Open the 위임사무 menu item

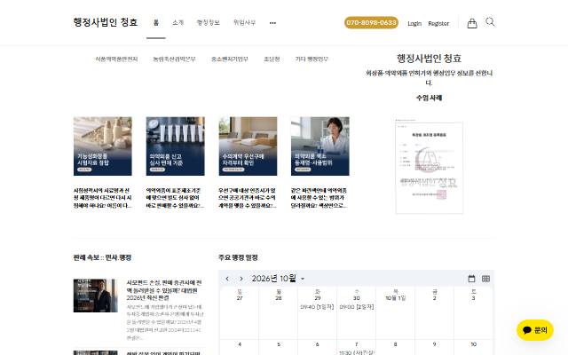coord(245,22)
